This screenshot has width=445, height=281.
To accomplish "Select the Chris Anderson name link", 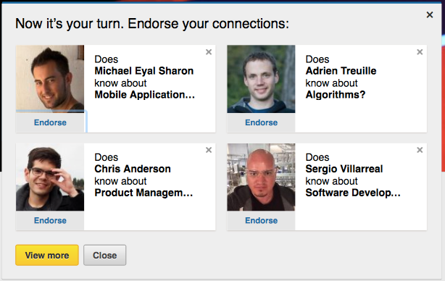I will [133, 169].
